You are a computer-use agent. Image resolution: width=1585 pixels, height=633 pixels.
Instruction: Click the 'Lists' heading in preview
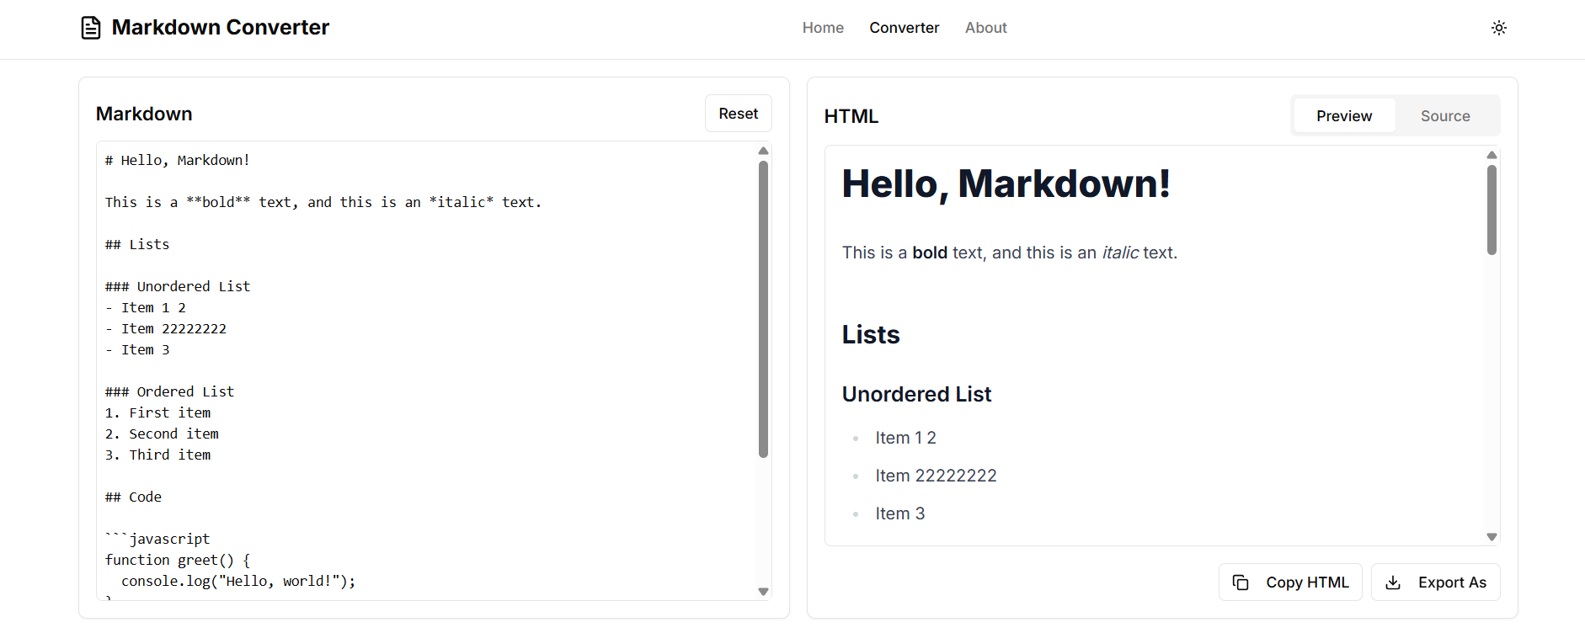(871, 334)
